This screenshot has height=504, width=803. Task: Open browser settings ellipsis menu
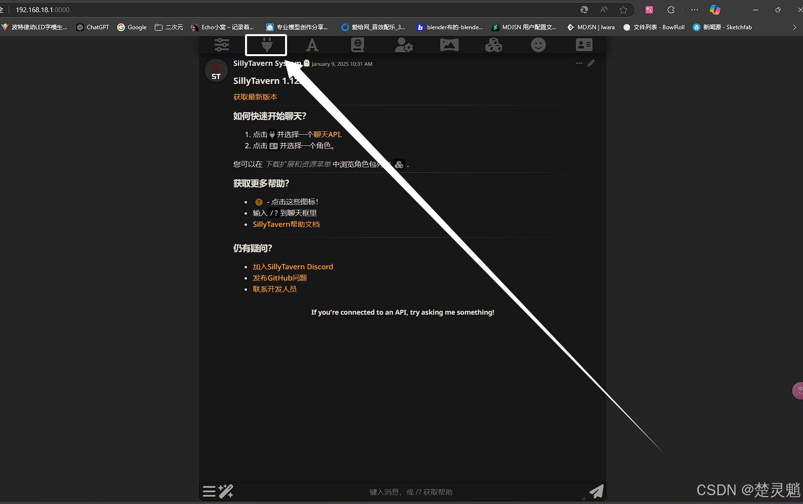[695, 10]
